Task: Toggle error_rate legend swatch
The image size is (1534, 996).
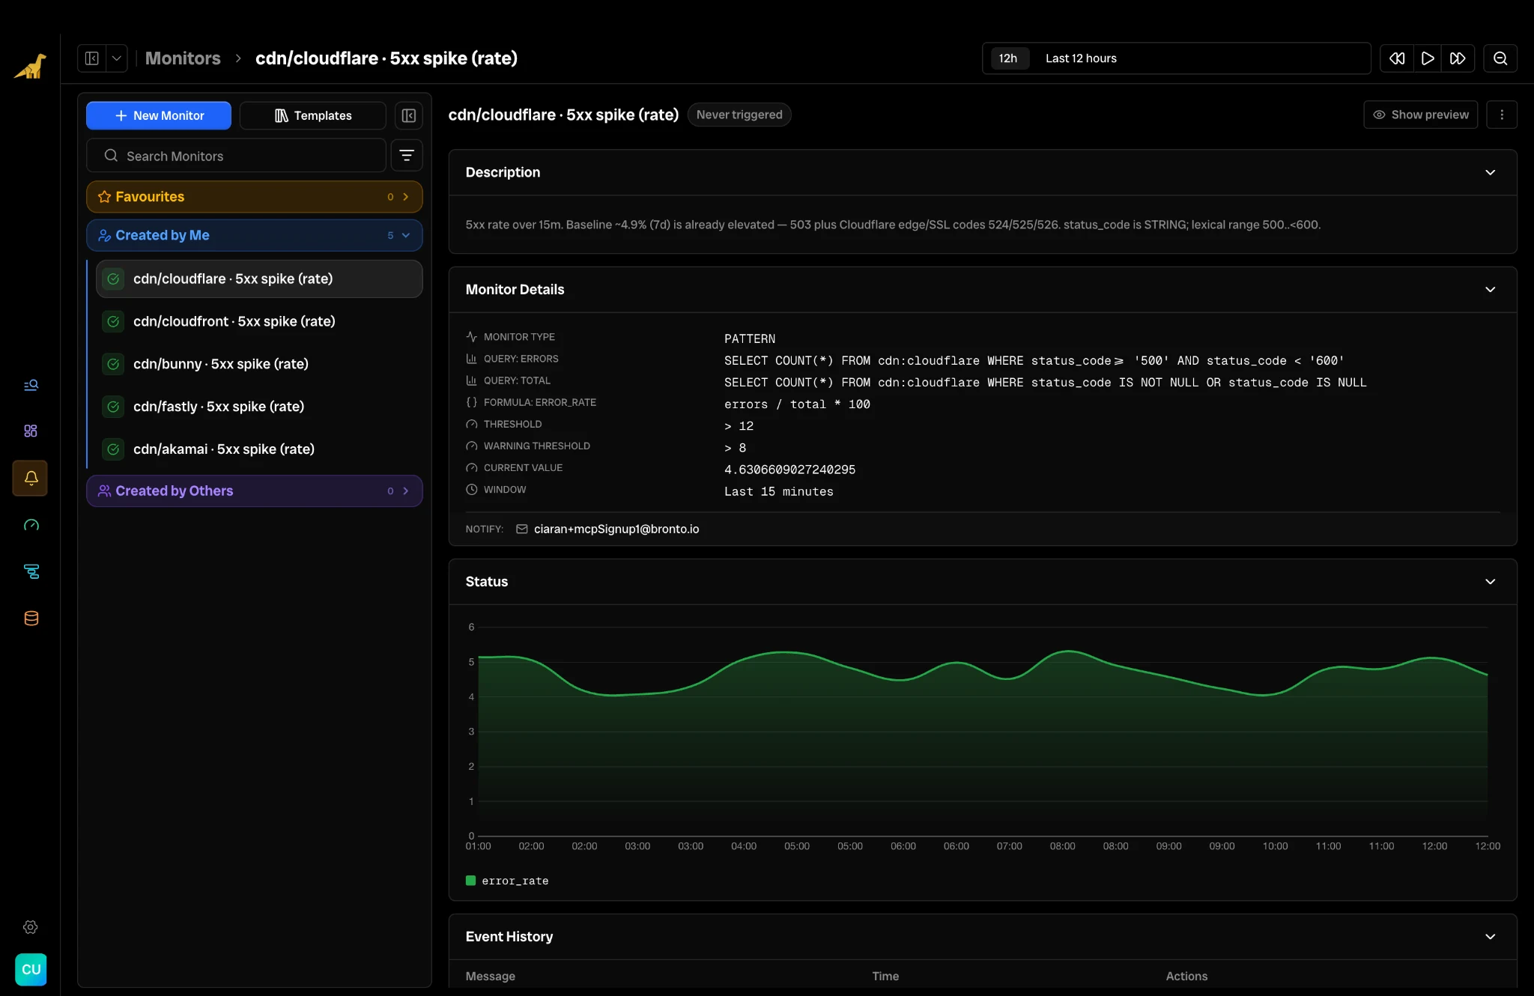Action: [x=470, y=881]
